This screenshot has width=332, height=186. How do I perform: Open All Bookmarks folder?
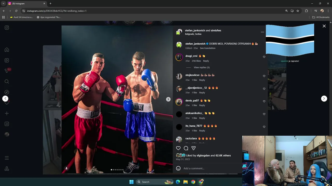point(321,17)
